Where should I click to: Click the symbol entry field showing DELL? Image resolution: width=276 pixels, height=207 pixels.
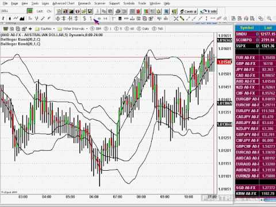click(13, 11)
